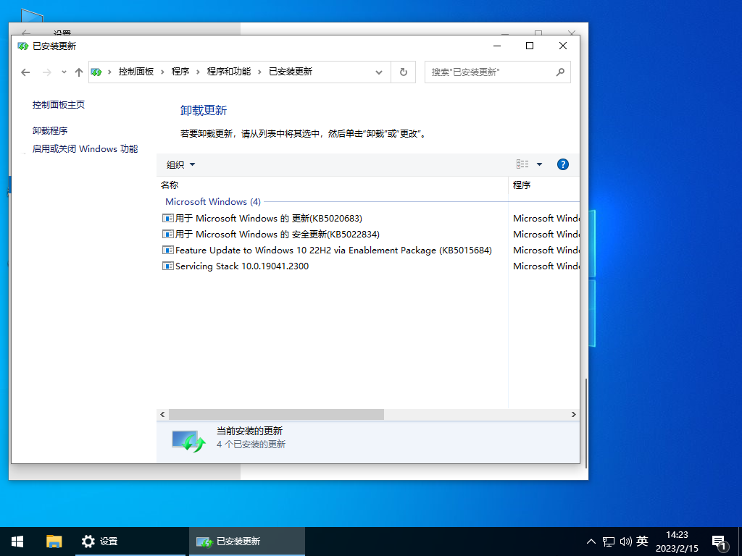Open recent locations dropdown arrow
Viewport: 742px width, 556px height.
click(64, 72)
